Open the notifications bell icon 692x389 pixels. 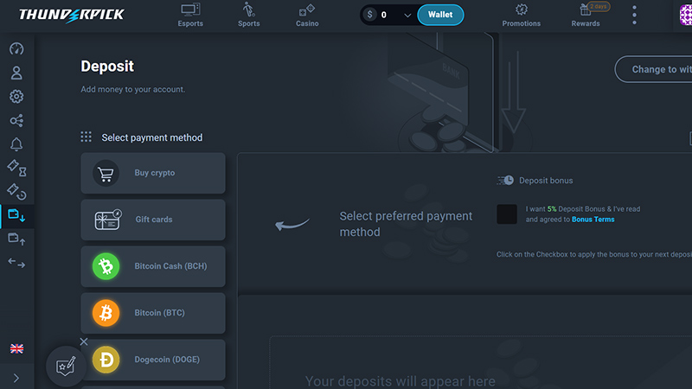(x=16, y=144)
